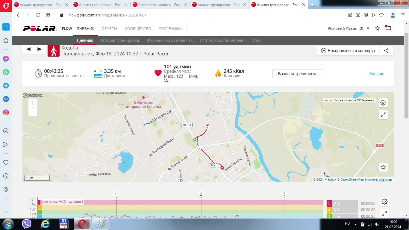
Task: Click the green zone 3 swatch
Action: click(x=329, y=216)
